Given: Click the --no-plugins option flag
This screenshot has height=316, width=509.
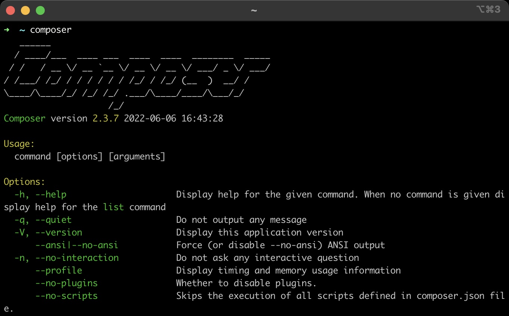Looking at the screenshot, I should (66, 283).
